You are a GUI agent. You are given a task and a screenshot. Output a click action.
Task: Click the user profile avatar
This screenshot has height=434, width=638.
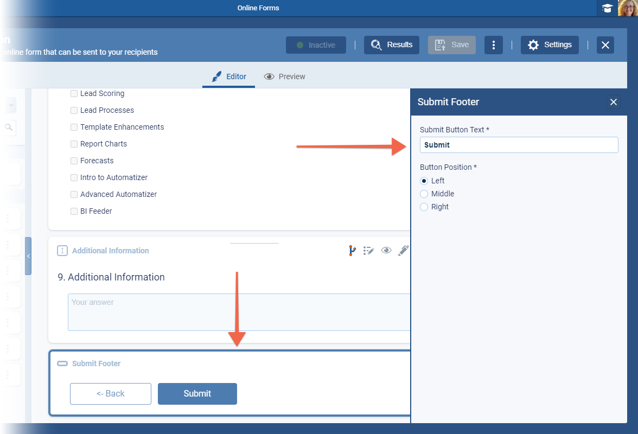click(628, 8)
